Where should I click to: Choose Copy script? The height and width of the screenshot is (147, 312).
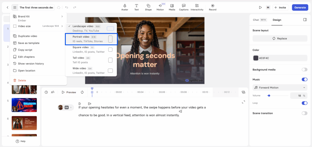(x=38, y=50)
